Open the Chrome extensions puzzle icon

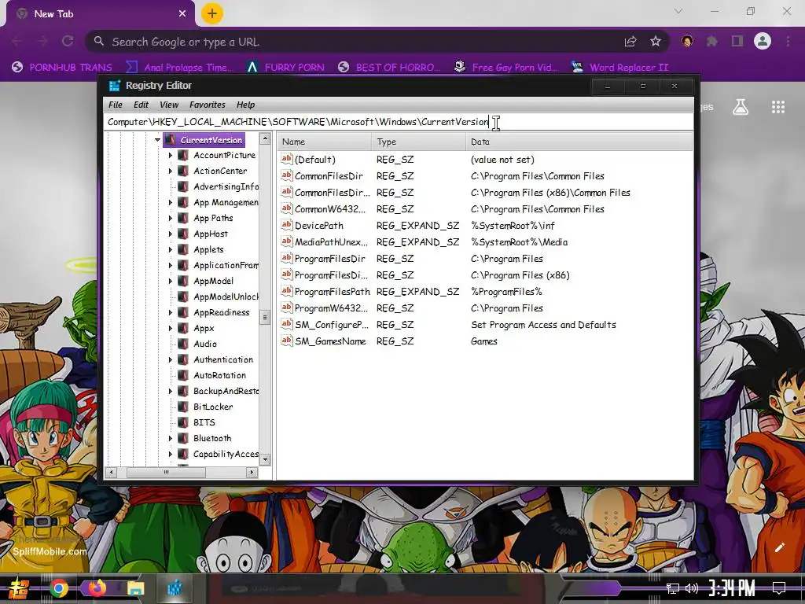[x=712, y=42]
